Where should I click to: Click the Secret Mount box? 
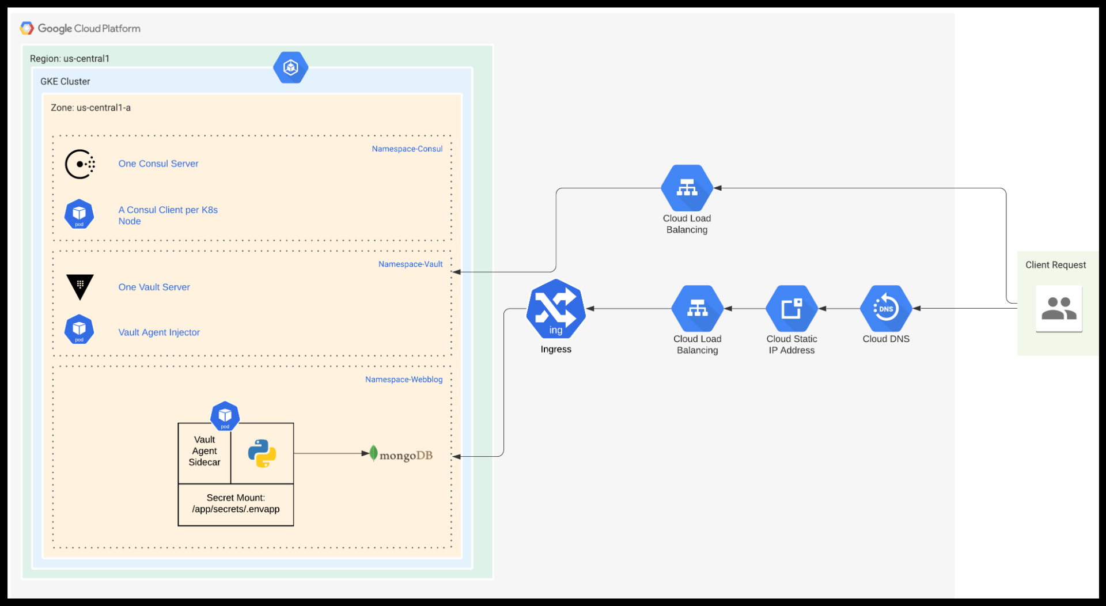[x=235, y=503]
